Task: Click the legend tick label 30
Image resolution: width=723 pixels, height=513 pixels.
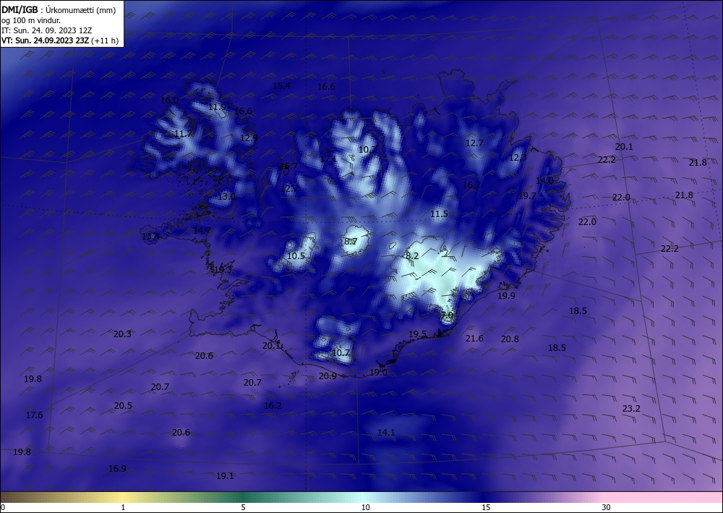Action: [x=607, y=507]
